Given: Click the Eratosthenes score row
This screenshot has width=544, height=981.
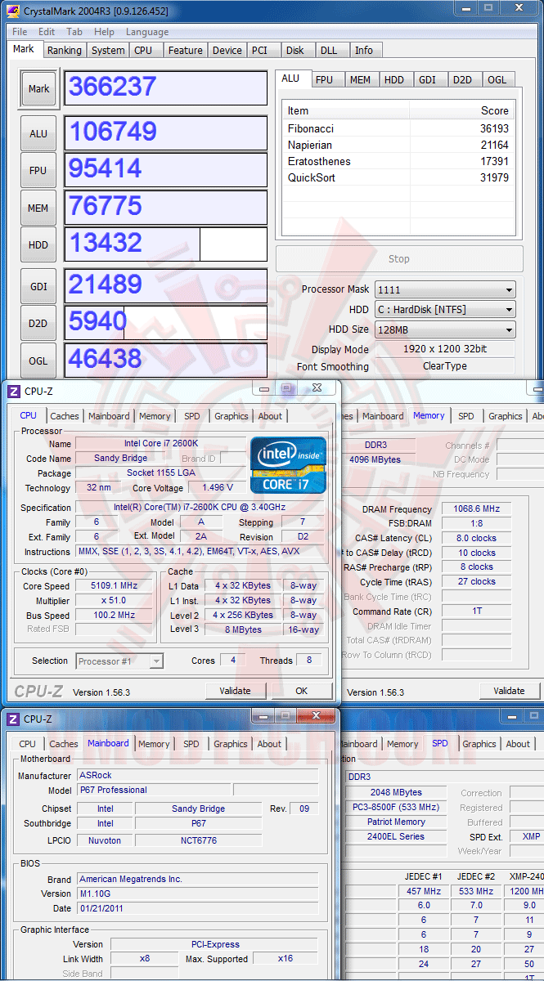Looking at the screenshot, I should coord(398,161).
